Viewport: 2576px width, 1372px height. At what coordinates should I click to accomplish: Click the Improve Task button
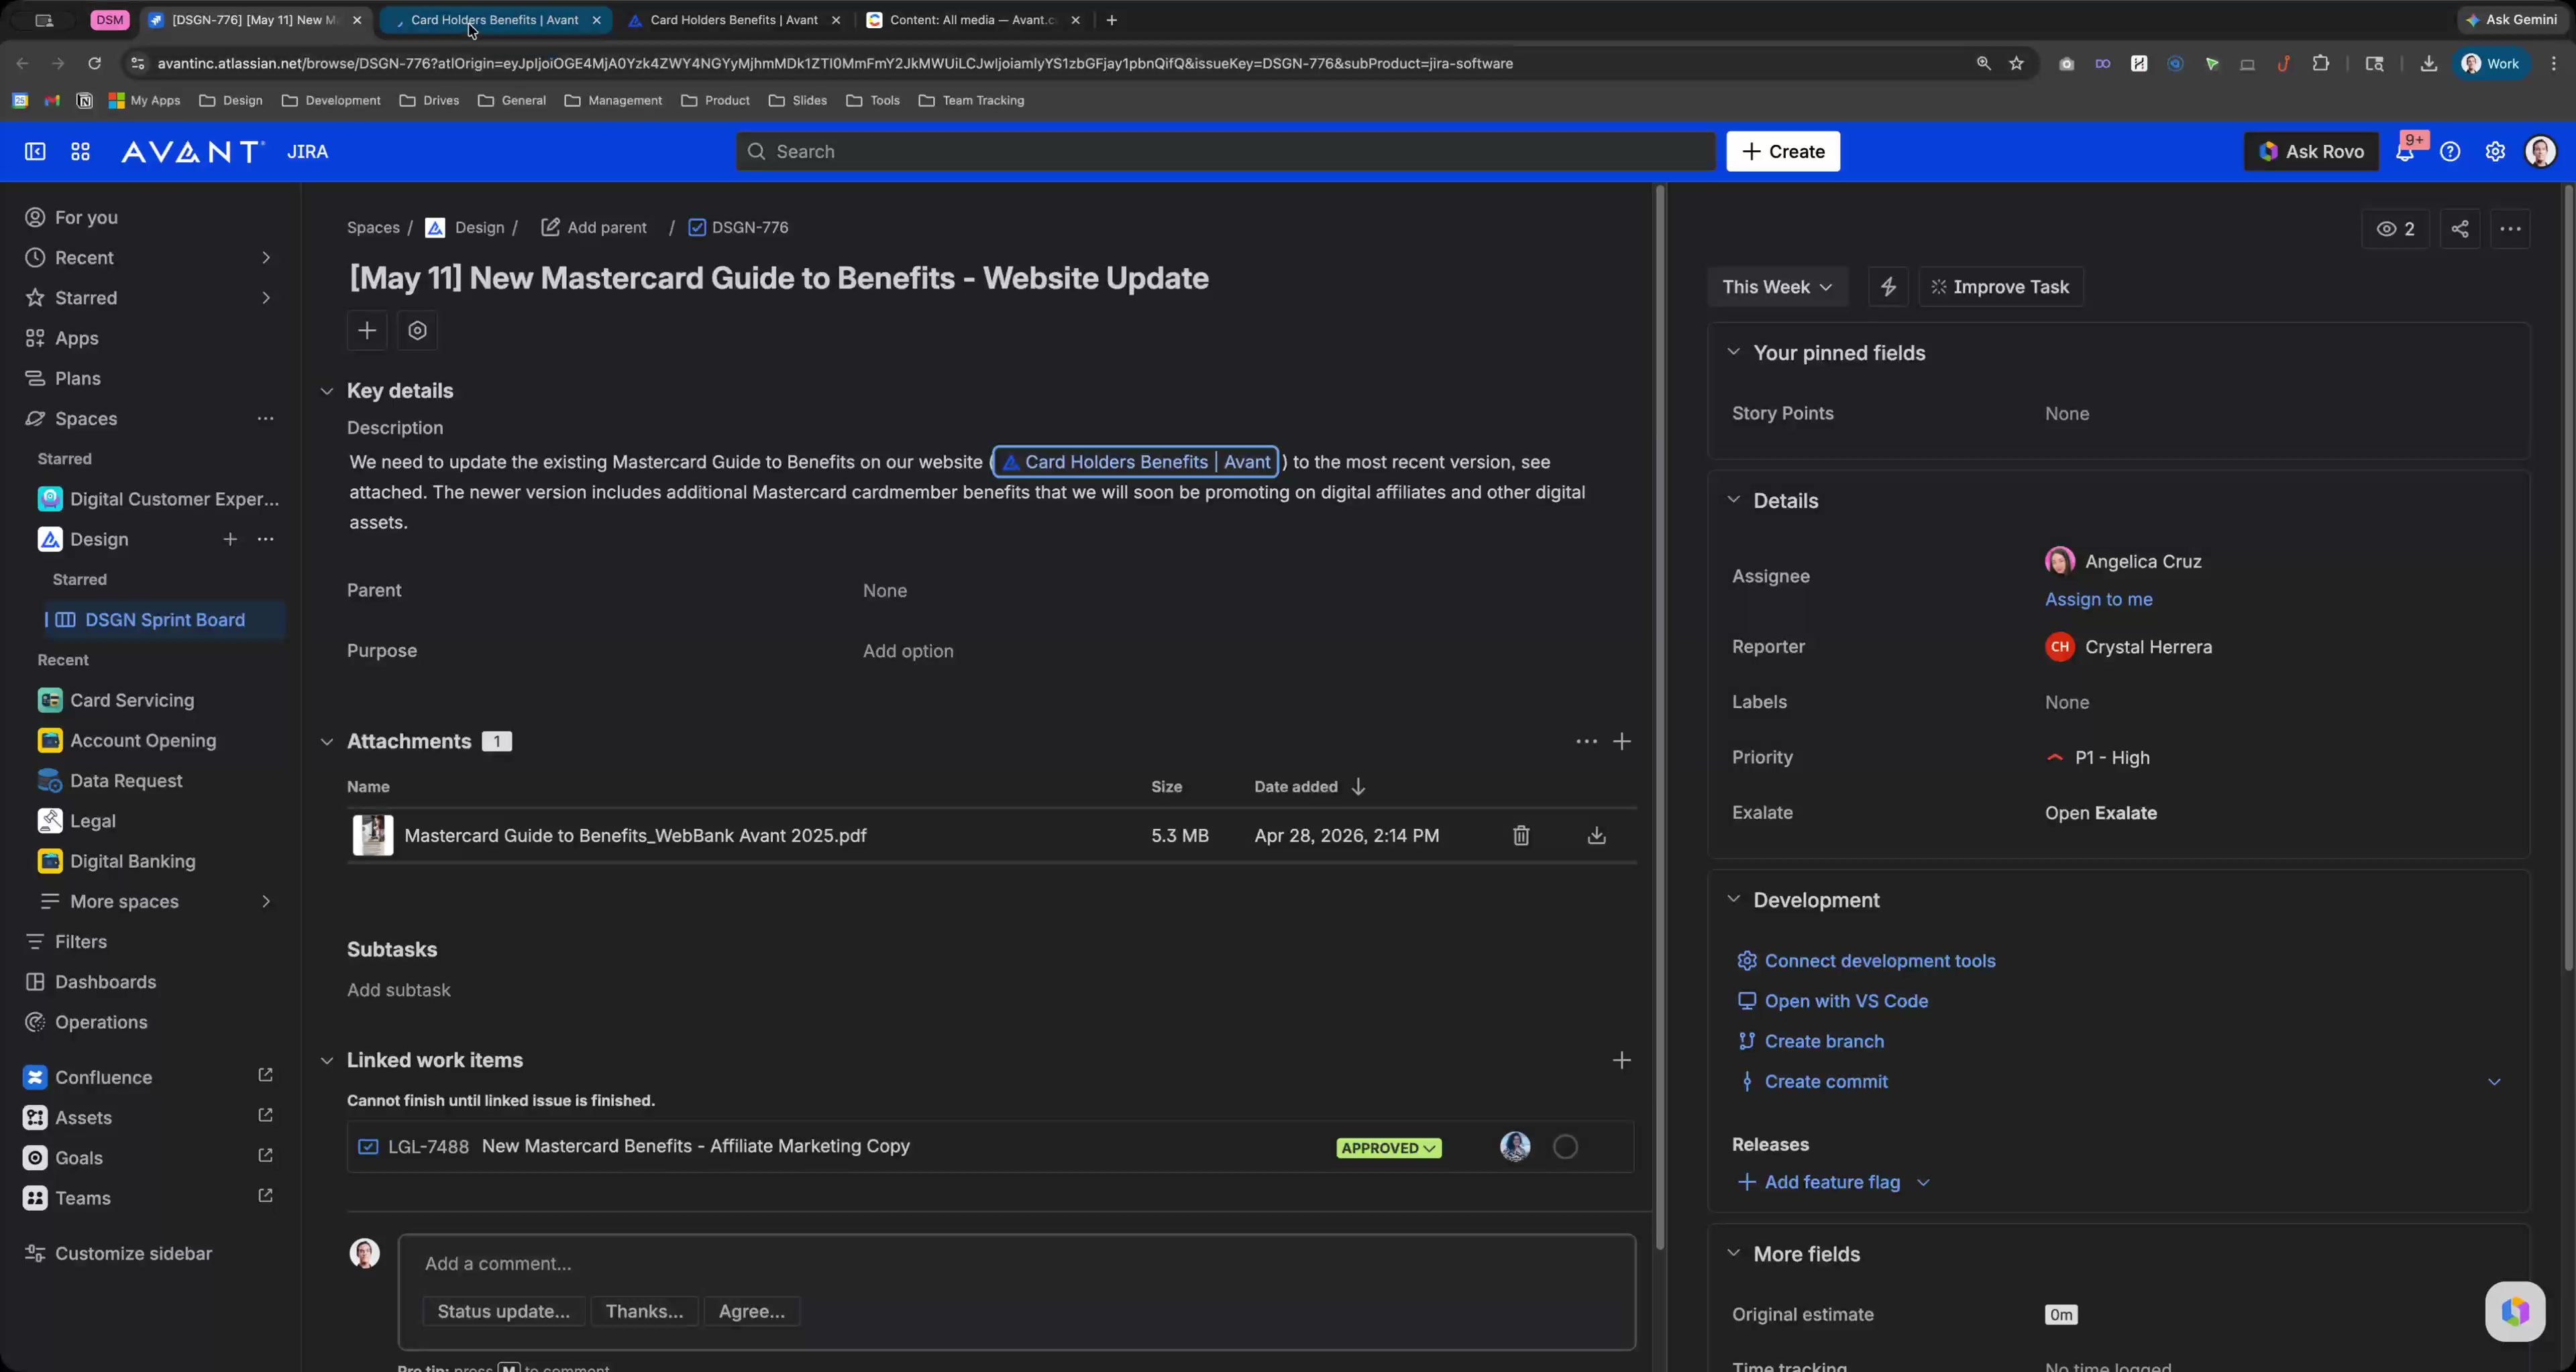click(x=2000, y=287)
